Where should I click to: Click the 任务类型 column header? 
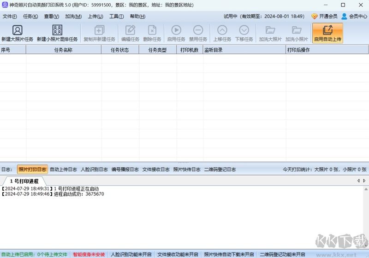[158, 50]
